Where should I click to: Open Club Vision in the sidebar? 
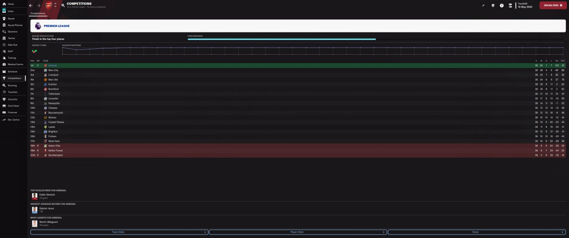click(x=13, y=106)
